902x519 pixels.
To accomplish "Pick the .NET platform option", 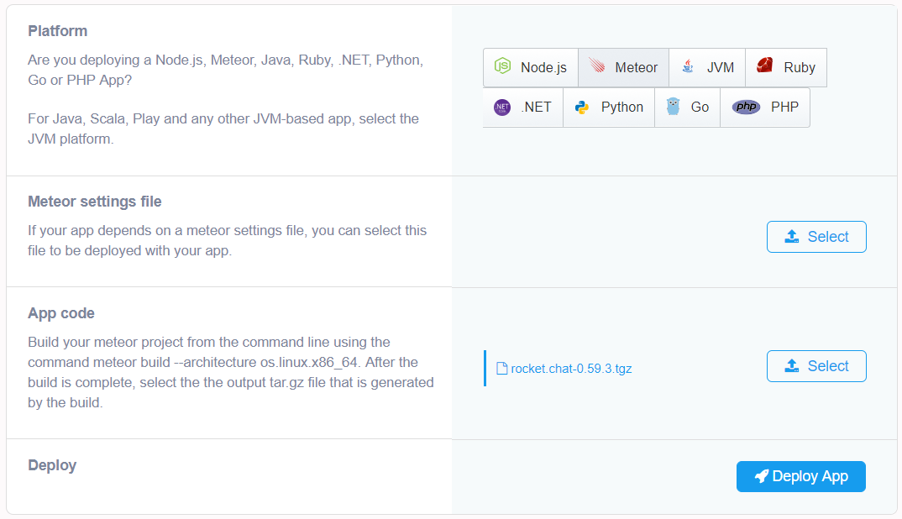I will [523, 107].
